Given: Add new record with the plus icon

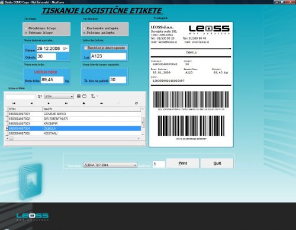Looking at the screenshot, I should pos(84,103).
